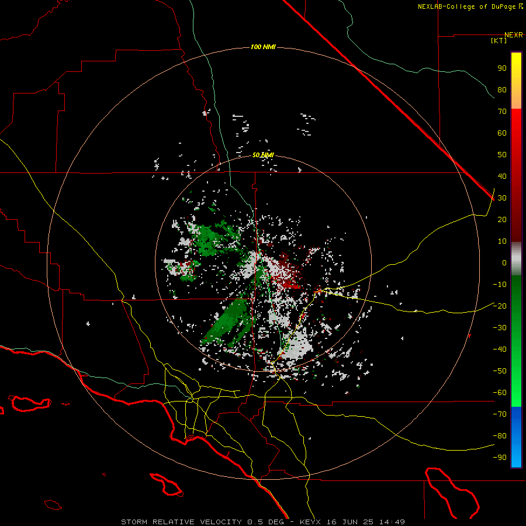Select the -20 value on velocity scale

[x=500, y=306]
